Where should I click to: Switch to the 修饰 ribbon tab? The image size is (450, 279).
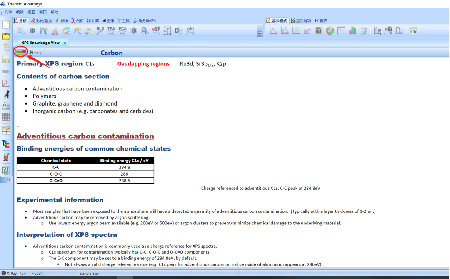62,21
